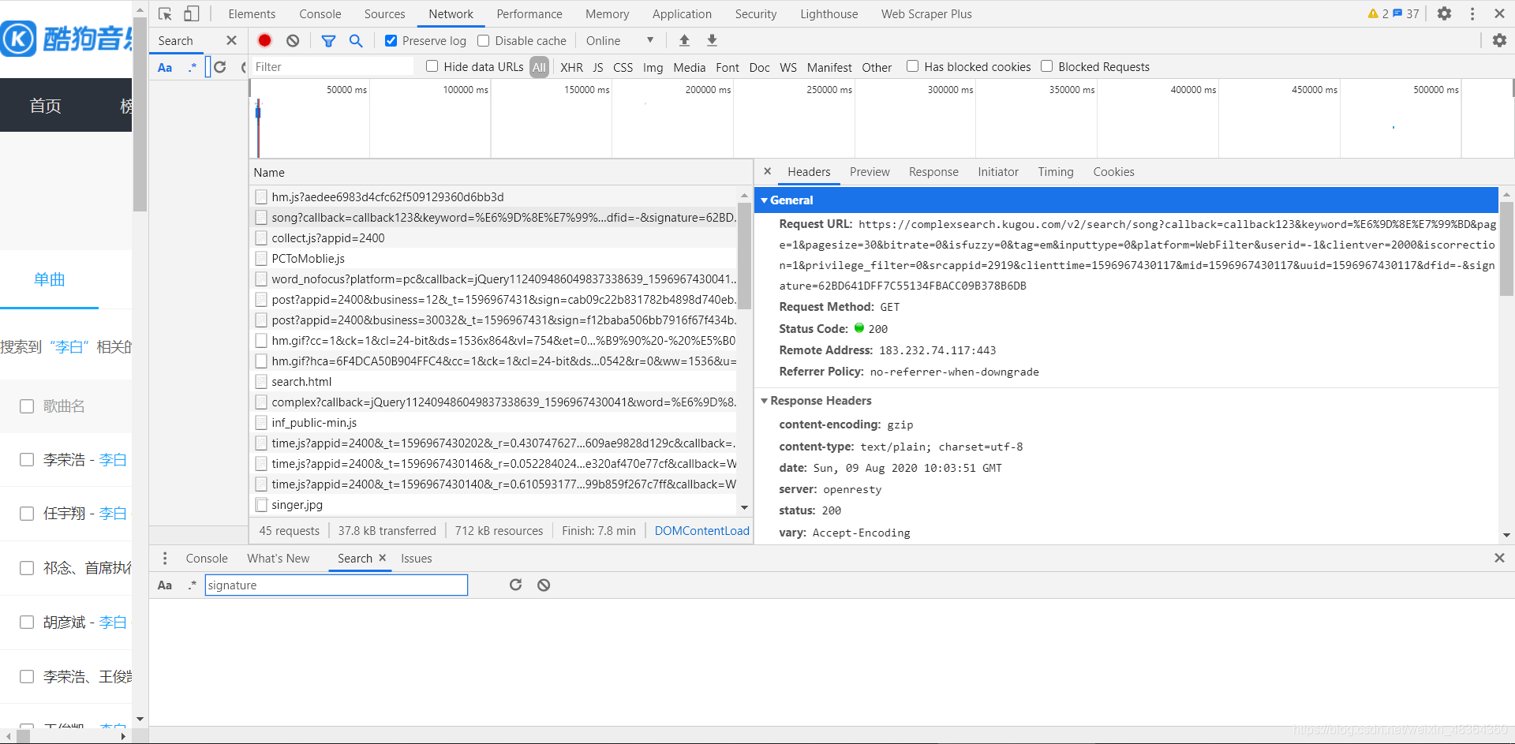Open the Response tab of request
1515x744 pixels.
click(x=933, y=172)
